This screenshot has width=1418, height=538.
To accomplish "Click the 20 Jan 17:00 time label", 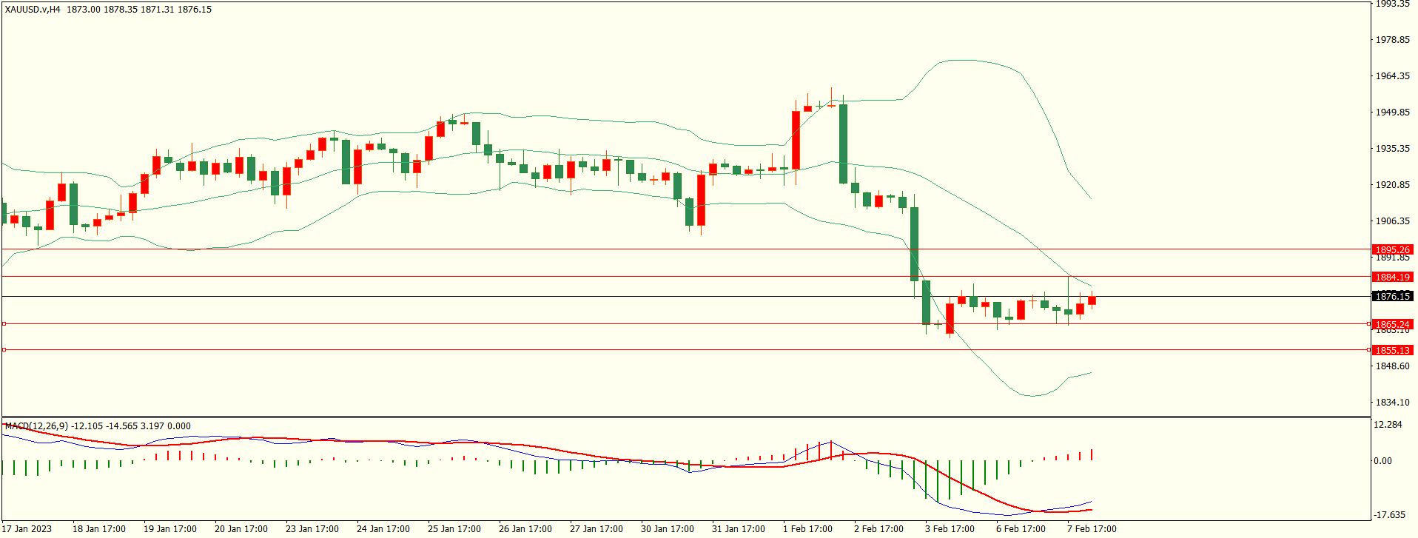I will click(241, 529).
